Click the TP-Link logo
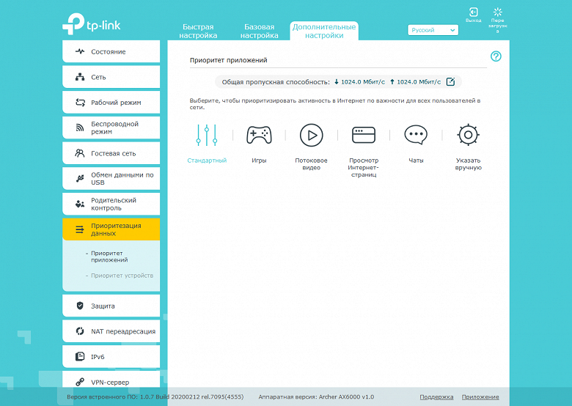The height and width of the screenshot is (406, 572). click(91, 23)
